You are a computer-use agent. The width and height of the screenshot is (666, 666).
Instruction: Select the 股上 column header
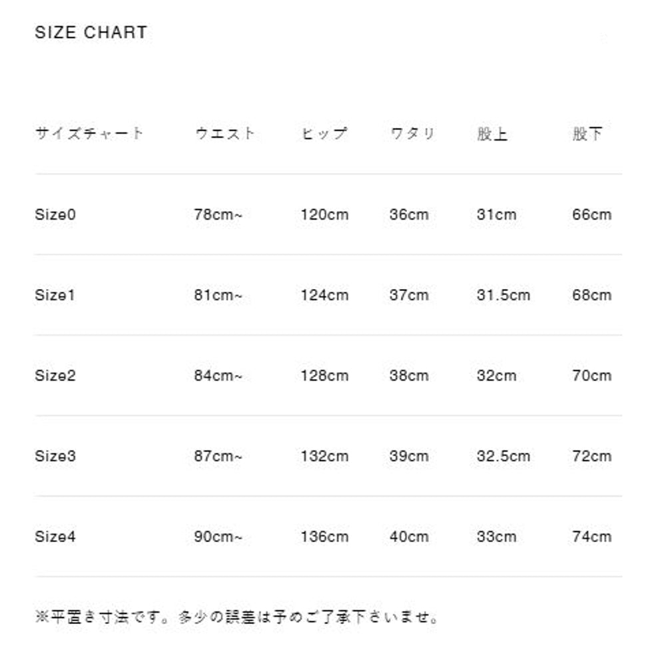pyautogui.click(x=492, y=134)
